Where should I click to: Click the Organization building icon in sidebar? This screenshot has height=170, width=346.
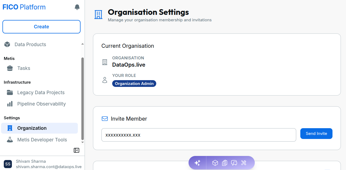tap(10, 128)
